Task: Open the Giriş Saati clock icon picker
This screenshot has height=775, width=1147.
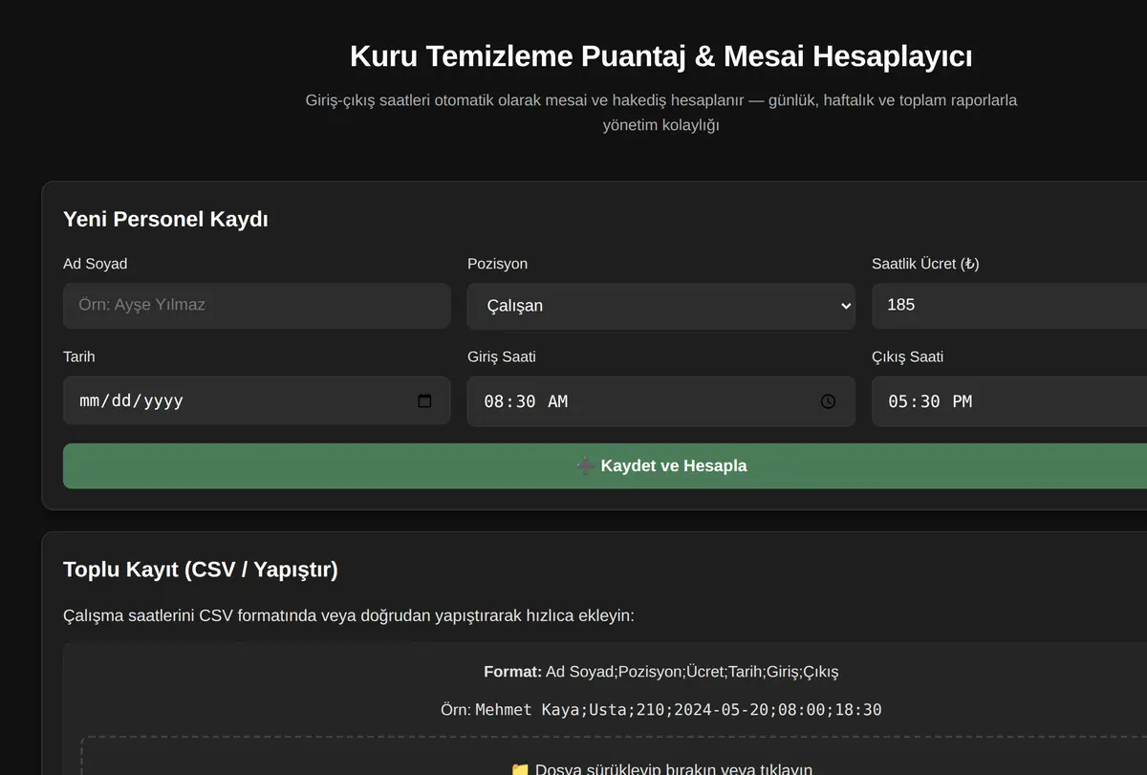Action: (828, 402)
